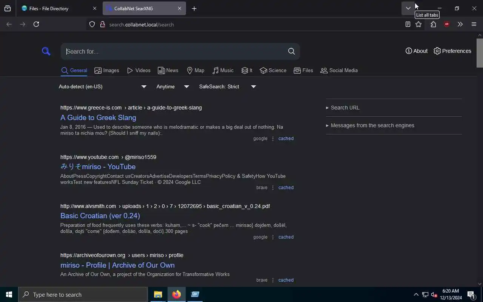Open Preferences via the gear icon

[x=437, y=51]
